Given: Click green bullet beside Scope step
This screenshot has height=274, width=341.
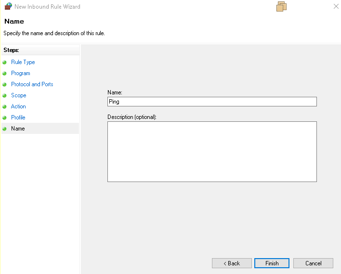Looking at the screenshot, I should coord(5,96).
